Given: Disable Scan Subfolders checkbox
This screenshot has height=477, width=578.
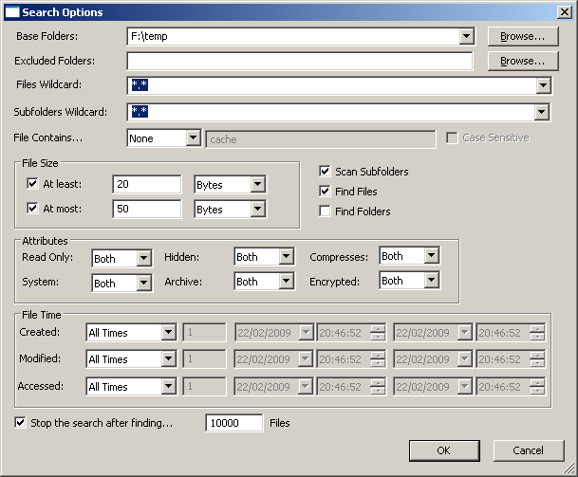Looking at the screenshot, I should coord(325,172).
